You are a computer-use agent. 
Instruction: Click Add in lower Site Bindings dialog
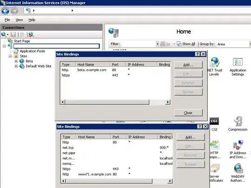(x=191, y=137)
